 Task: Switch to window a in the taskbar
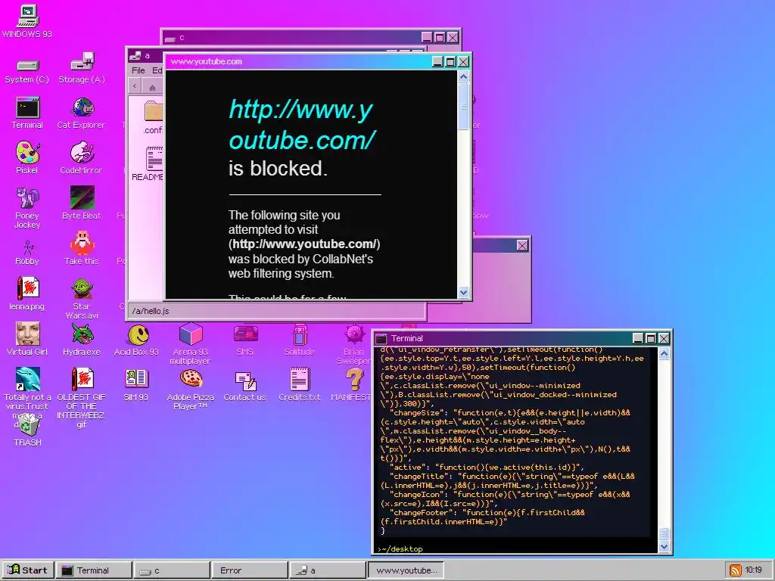point(327,570)
